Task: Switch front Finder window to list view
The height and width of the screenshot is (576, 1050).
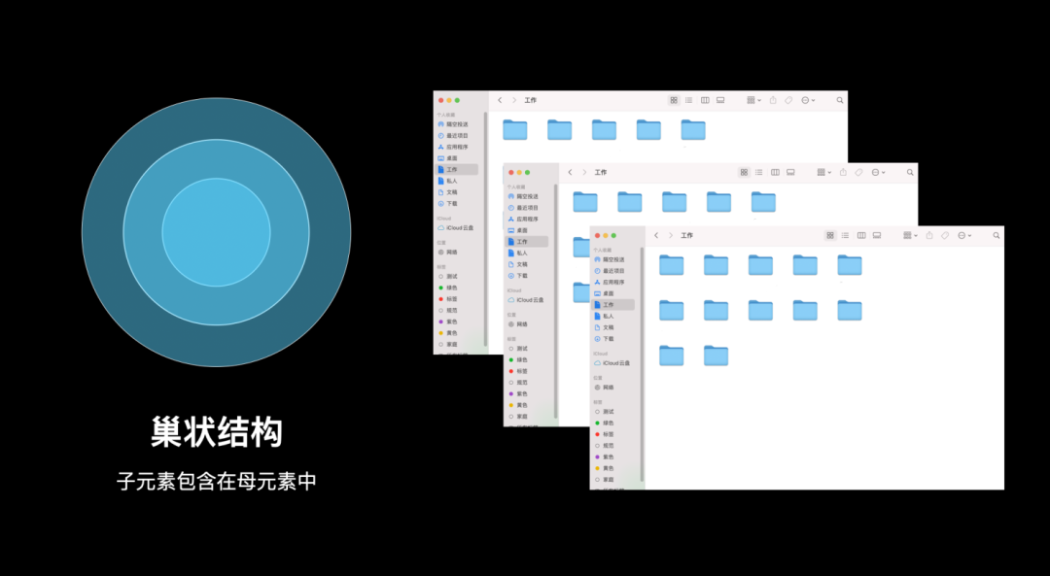Action: click(x=845, y=235)
